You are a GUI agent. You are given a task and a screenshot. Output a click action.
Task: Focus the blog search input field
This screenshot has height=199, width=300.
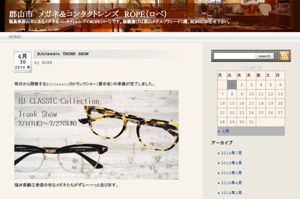point(234,56)
